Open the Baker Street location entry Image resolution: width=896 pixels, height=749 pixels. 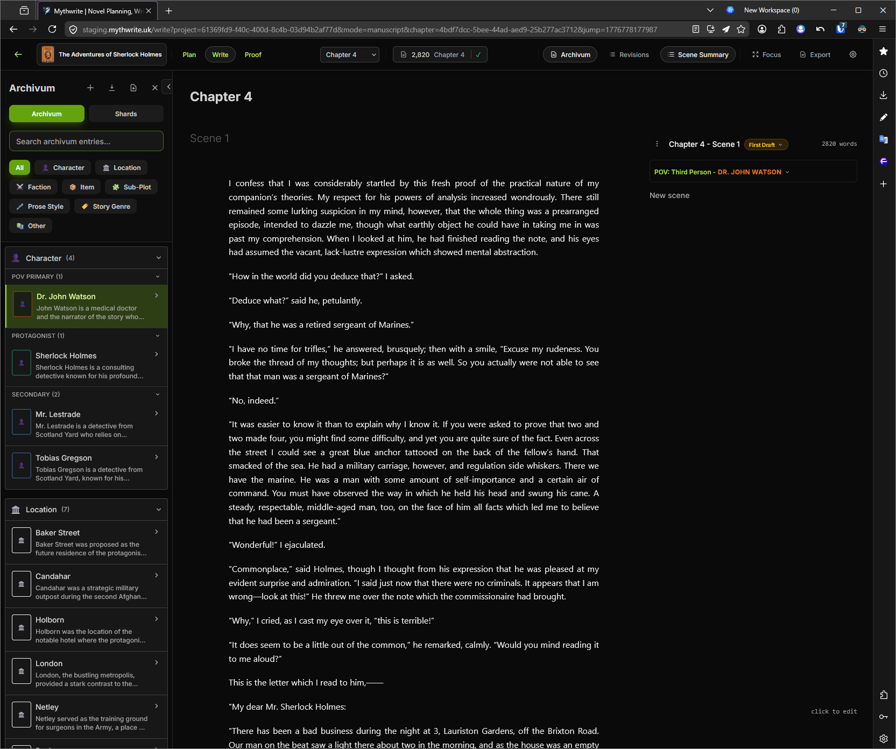(86, 542)
